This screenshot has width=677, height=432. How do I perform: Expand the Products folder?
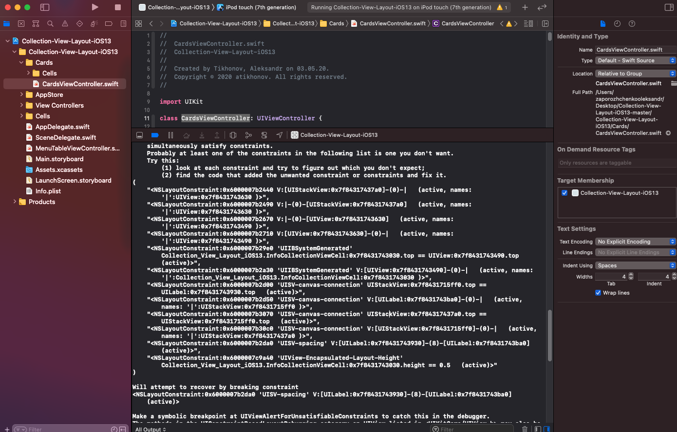15,202
